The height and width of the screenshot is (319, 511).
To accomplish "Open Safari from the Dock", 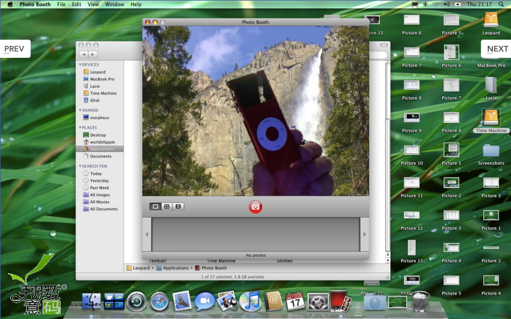I will point(159,301).
